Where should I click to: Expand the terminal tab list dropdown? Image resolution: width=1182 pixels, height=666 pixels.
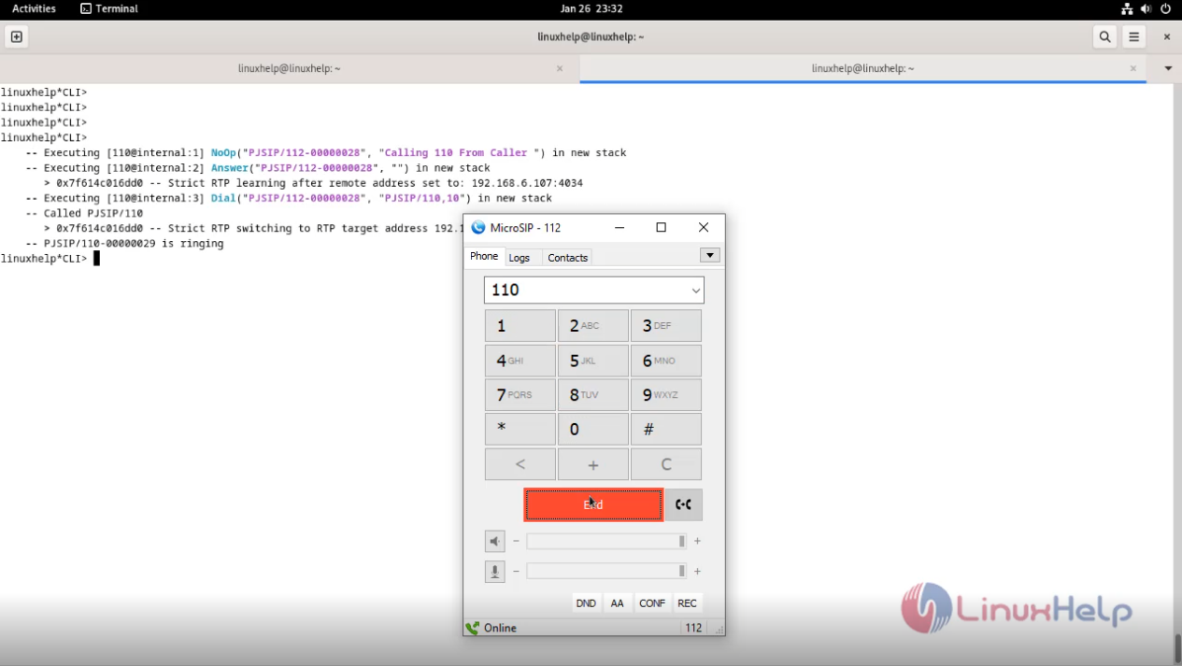[1168, 68]
